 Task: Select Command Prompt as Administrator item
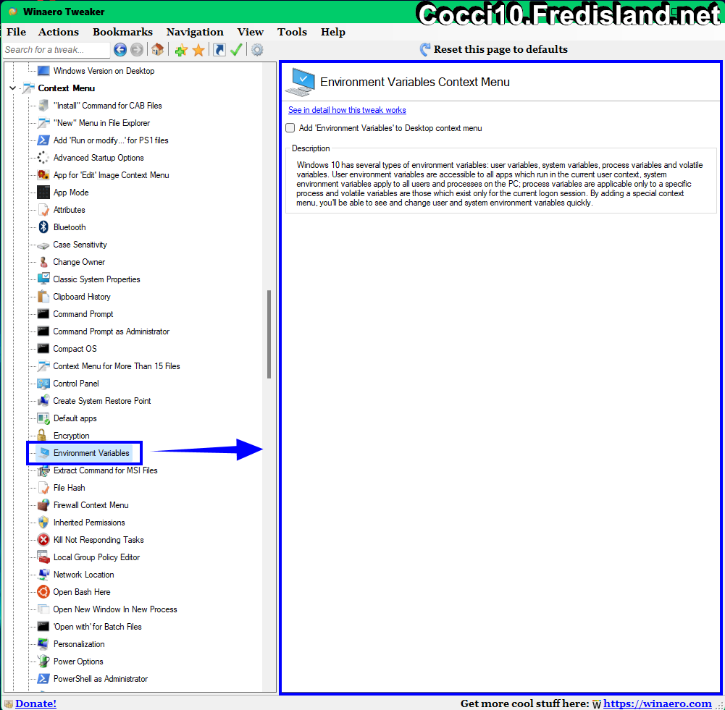coord(112,331)
